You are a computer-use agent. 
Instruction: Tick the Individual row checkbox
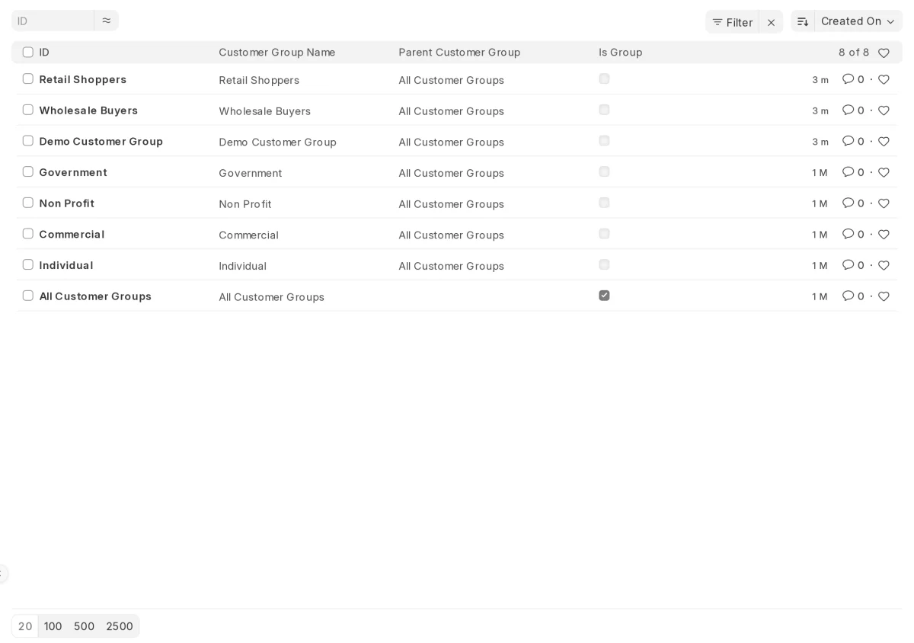point(28,264)
